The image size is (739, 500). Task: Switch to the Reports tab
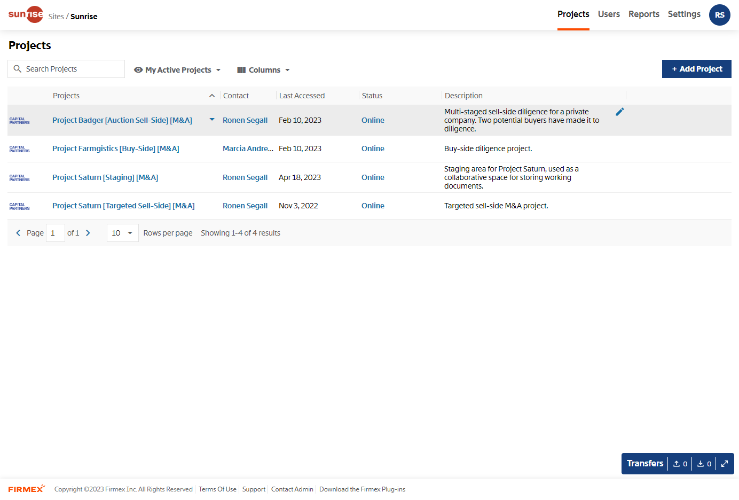coord(643,14)
